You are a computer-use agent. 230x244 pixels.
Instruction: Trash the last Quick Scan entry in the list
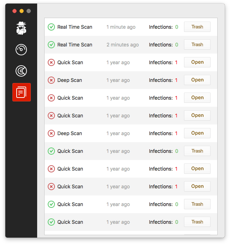click(x=197, y=222)
